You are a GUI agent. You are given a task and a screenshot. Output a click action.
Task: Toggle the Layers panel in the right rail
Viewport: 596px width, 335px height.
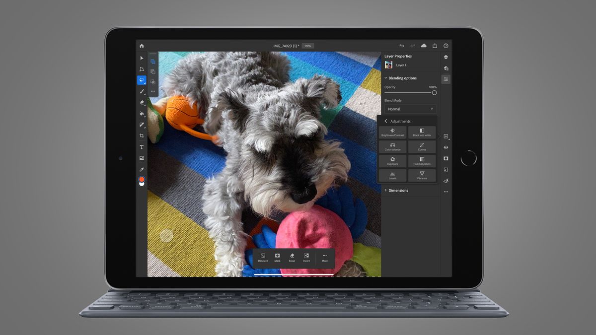coord(446,57)
